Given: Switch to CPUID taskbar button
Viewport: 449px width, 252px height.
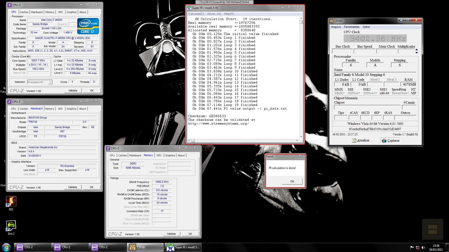Looking at the screenshot, I should click(145, 247).
